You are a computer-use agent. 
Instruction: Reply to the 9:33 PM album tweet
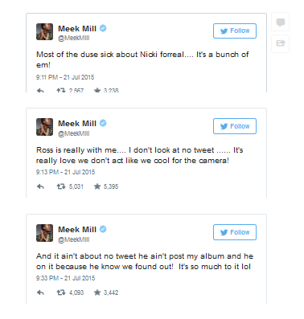40,292
